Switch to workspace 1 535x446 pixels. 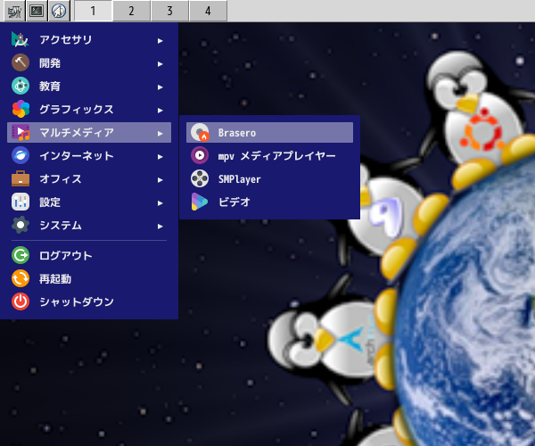click(93, 11)
